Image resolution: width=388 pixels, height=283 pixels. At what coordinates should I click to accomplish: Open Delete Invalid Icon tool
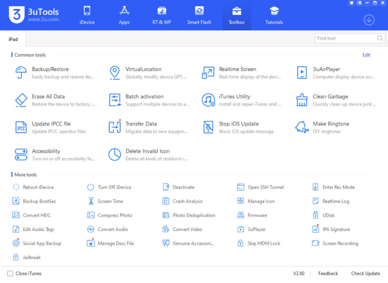[x=115, y=155]
